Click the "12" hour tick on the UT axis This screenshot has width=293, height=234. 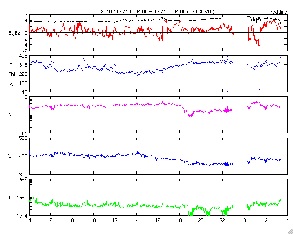click(115, 220)
